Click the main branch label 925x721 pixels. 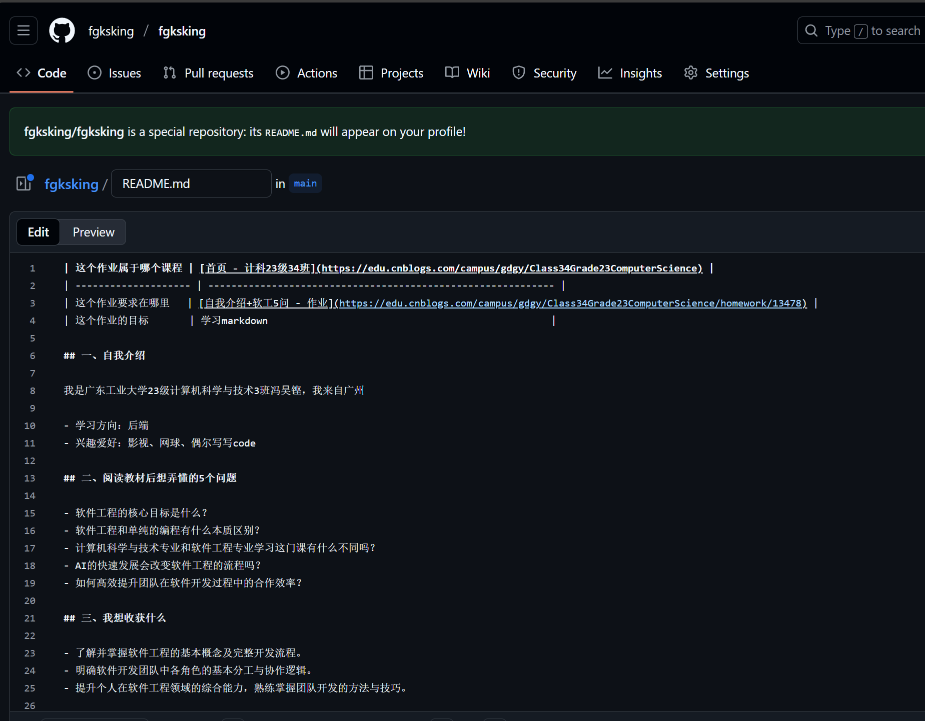pos(305,183)
